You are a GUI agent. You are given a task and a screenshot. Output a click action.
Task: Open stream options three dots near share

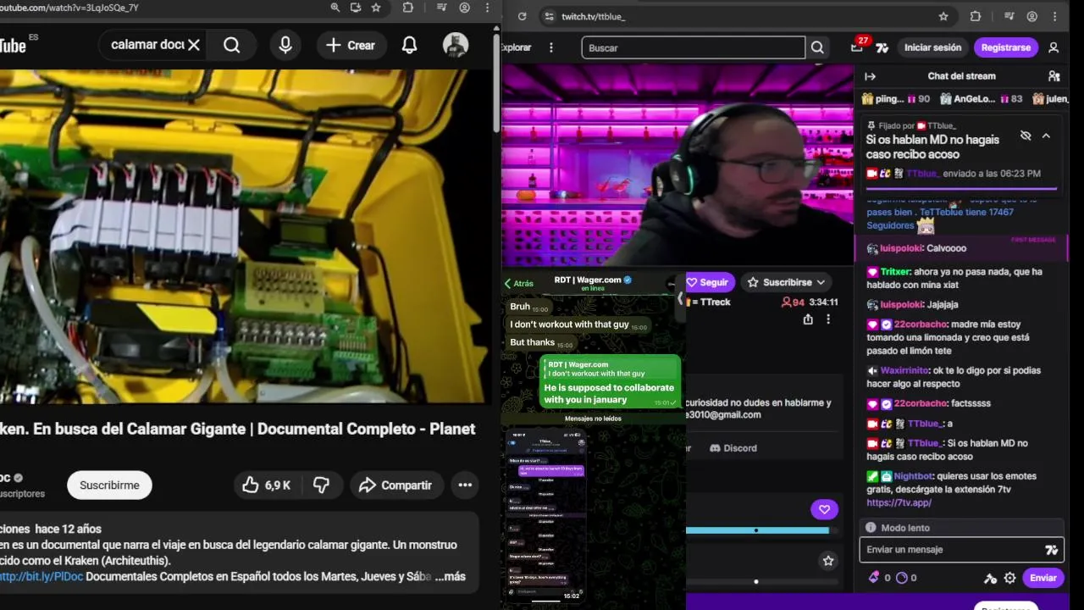click(x=828, y=319)
